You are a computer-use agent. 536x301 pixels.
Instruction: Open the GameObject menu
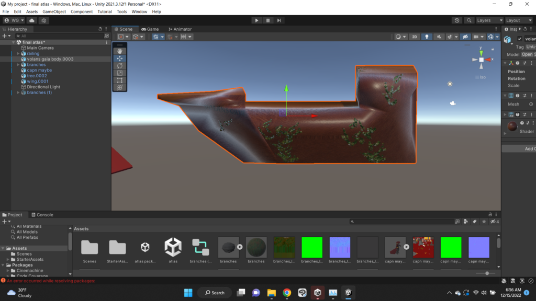click(x=54, y=11)
